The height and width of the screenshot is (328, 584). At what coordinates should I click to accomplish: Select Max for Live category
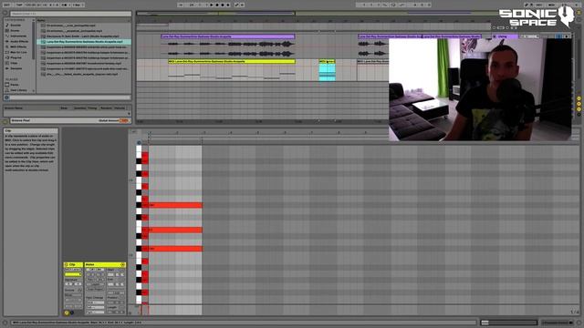[x=18, y=52]
